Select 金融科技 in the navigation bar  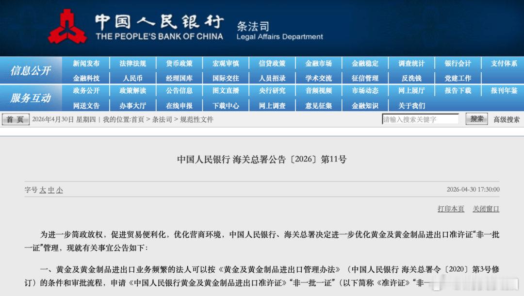click(86, 77)
